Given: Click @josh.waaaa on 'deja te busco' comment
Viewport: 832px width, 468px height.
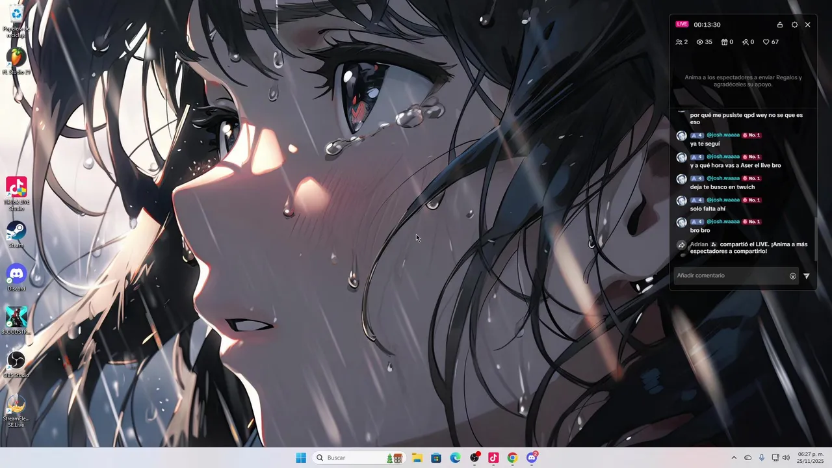Looking at the screenshot, I should click(x=723, y=178).
